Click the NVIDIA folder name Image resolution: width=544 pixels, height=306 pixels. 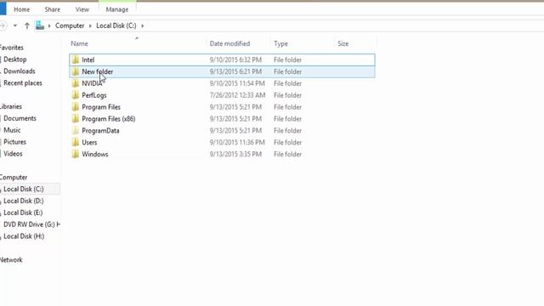92,83
